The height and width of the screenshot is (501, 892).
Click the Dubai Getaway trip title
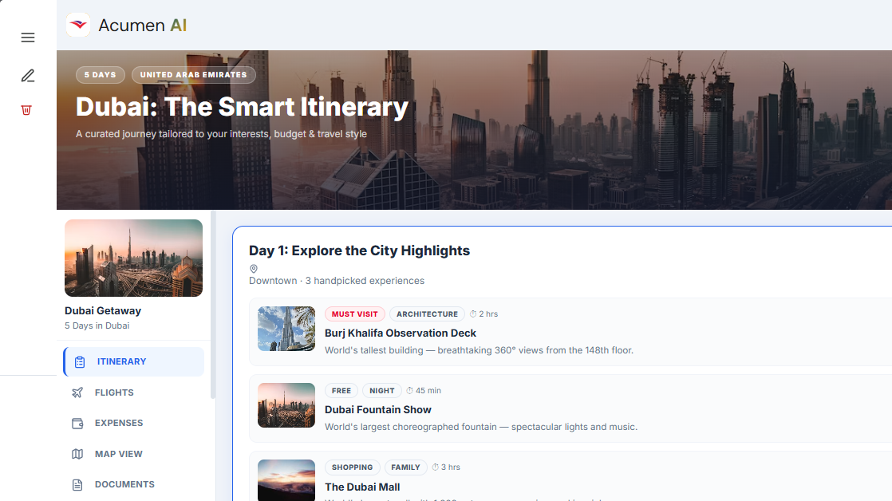coord(103,311)
